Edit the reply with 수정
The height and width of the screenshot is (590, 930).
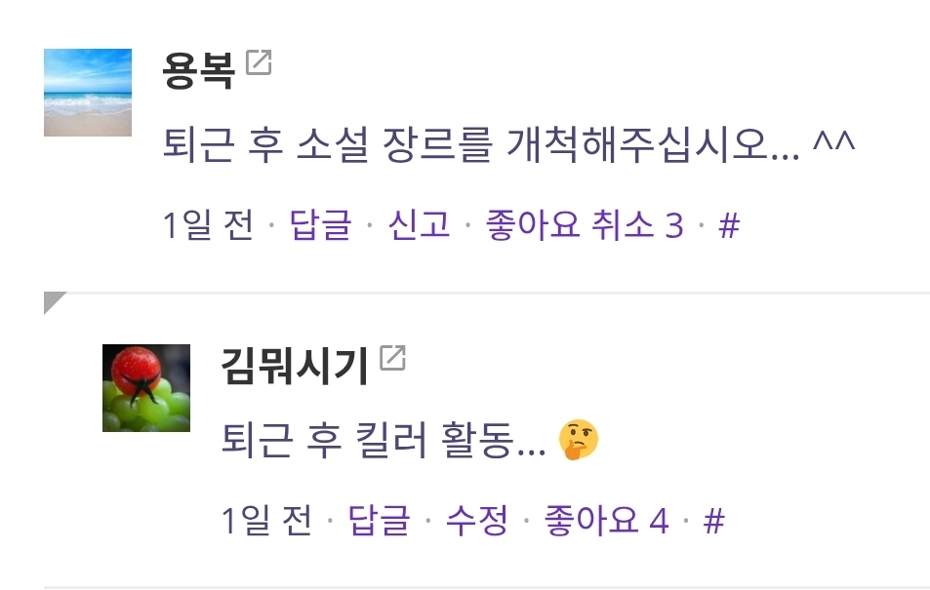click(477, 521)
